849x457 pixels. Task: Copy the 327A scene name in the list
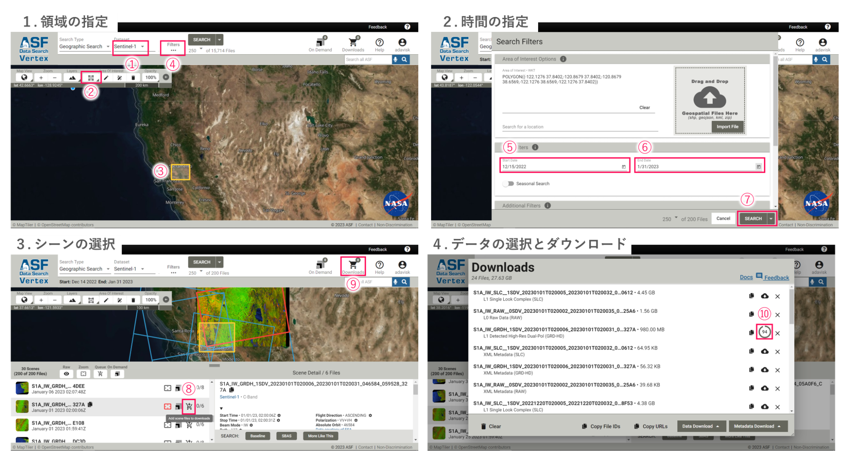[90, 404]
